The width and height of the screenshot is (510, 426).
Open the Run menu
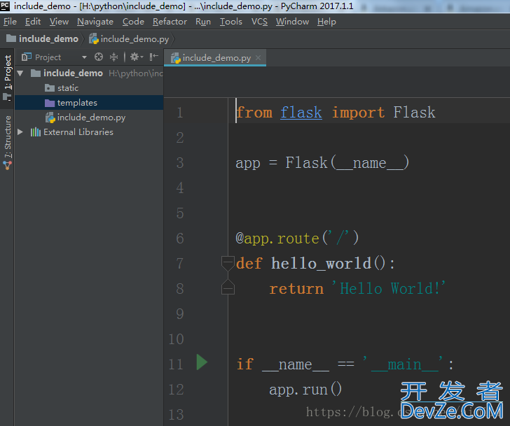point(203,22)
